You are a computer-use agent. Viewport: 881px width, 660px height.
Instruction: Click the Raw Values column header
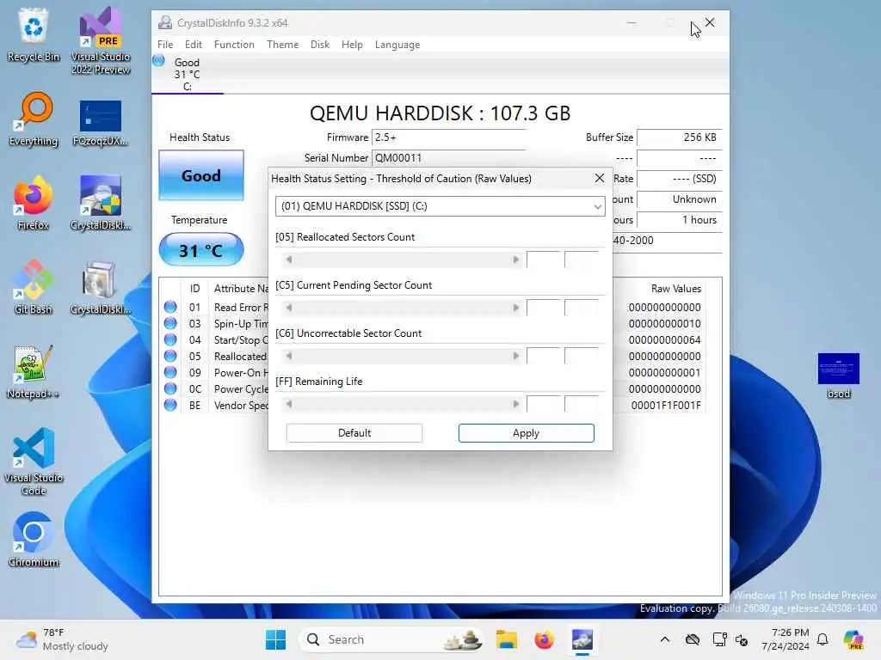coord(676,289)
